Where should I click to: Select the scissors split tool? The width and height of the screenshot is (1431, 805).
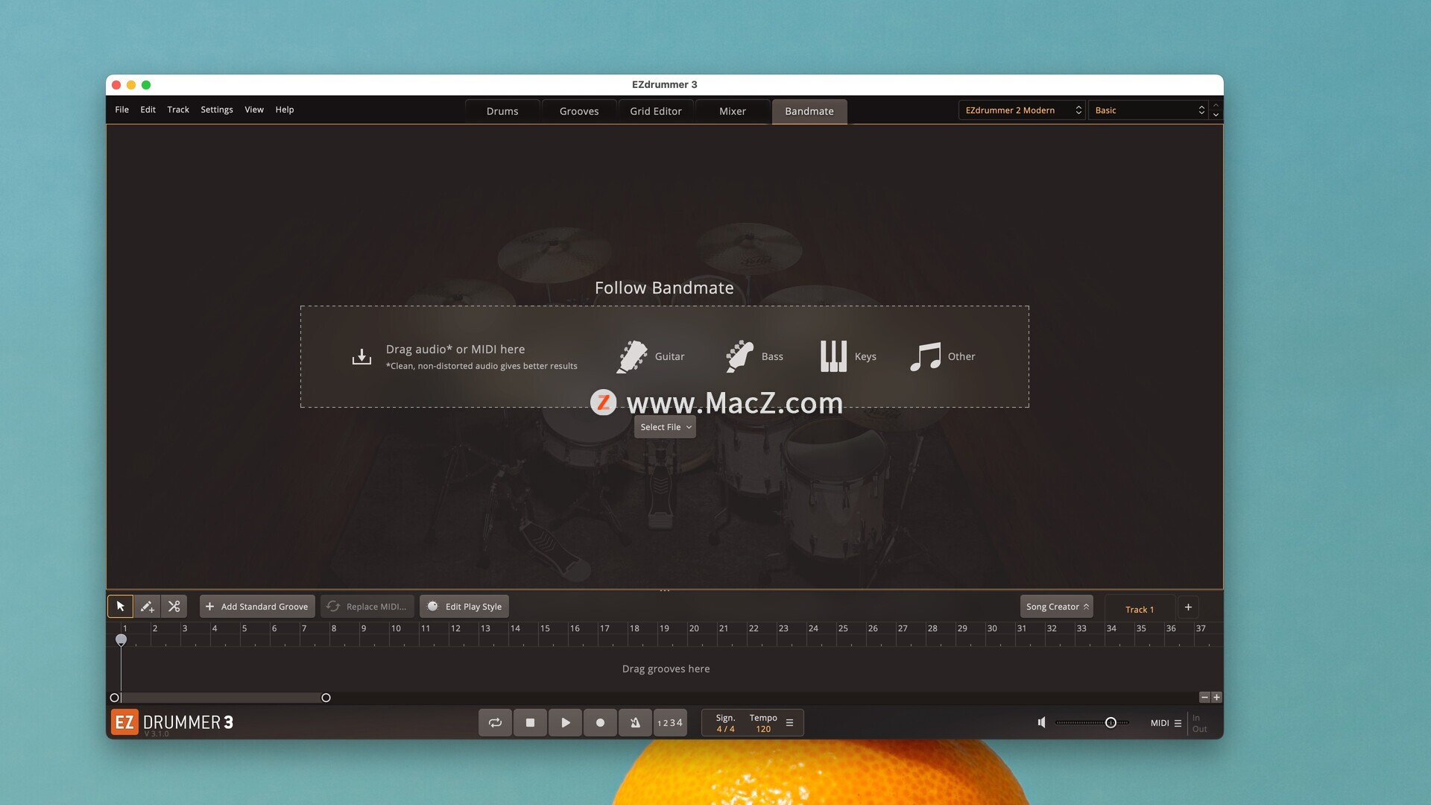(174, 607)
